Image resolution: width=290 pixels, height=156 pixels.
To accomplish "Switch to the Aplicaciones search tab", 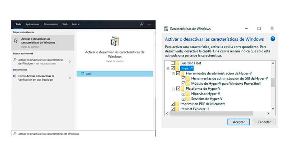I will (32, 24).
